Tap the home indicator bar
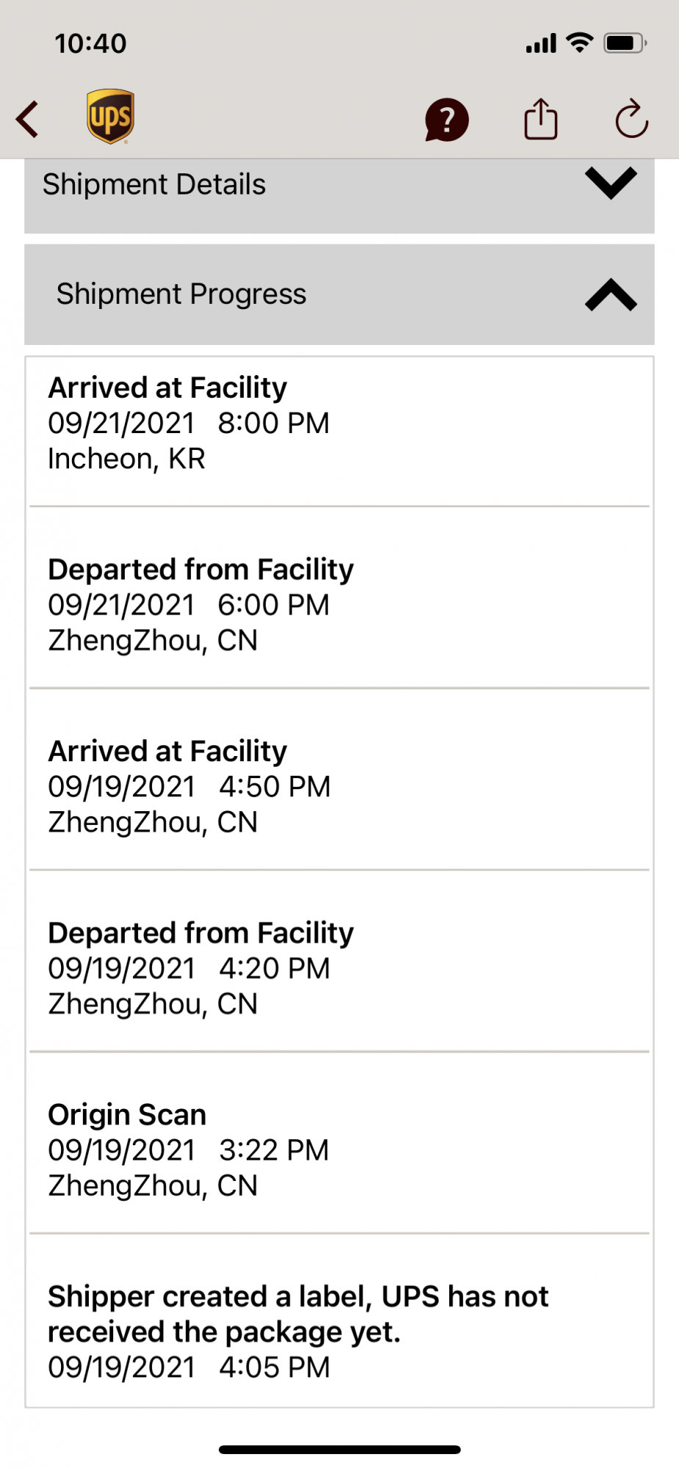679x1468 pixels. click(339, 1450)
